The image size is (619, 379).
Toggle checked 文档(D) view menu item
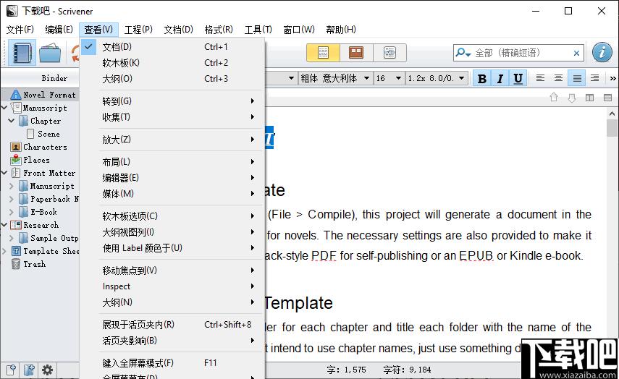[x=172, y=46]
